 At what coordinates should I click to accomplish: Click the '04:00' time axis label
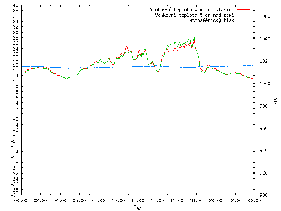pos(60,200)
